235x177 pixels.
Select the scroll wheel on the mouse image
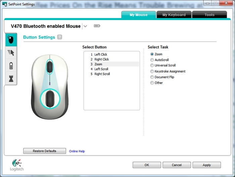[50, 67]
